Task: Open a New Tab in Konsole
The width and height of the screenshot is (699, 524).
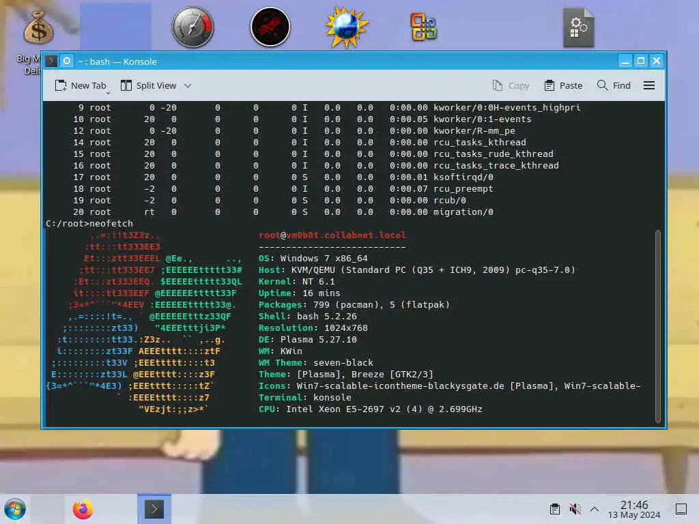Action: [x=81, y=85]
